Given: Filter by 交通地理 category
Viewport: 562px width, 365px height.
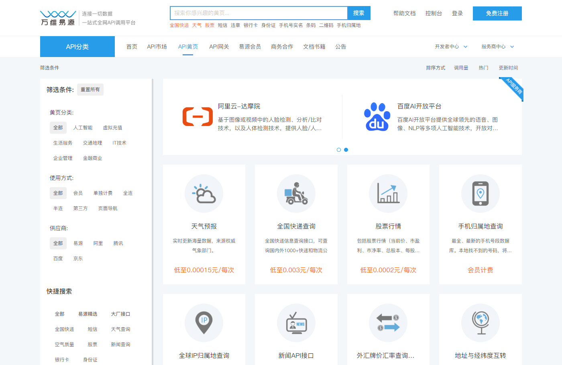Looking at the screenshot, I should click(x=93, y=143).
